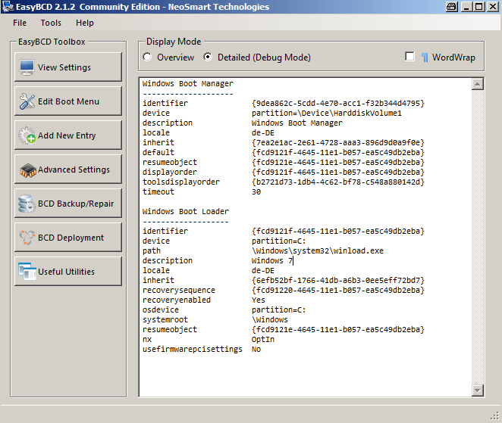The image size is (502, 423).
Task: Open the Tools menu
Action: point(51,23)
